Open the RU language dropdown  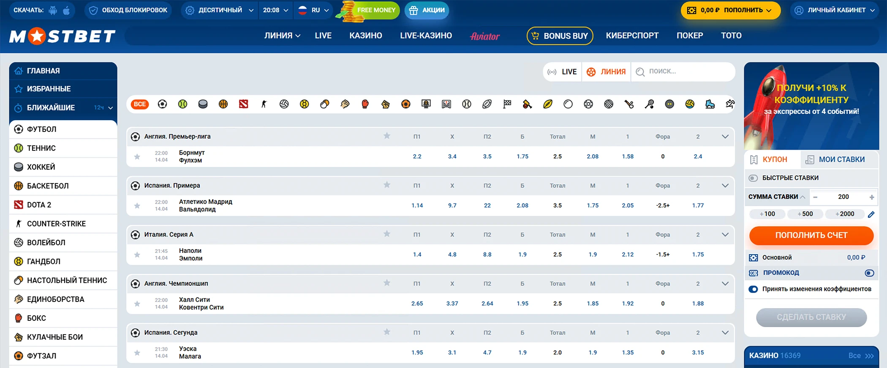(x=313, y=10)
